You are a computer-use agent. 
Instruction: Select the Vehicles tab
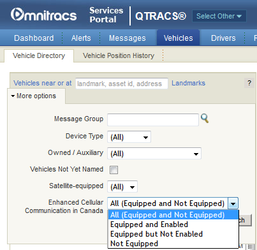point(178,38)
